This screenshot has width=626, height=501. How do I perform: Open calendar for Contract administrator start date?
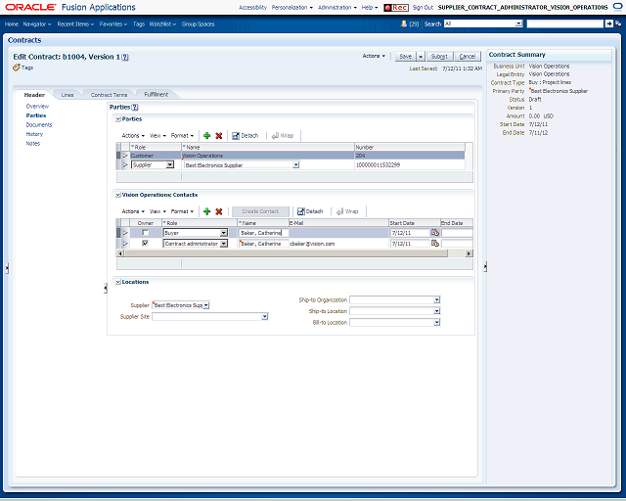(434, 244)
